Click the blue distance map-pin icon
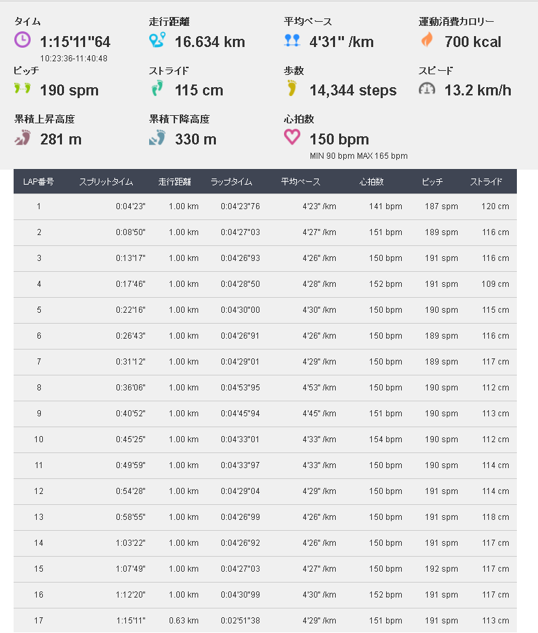Viewport: 538px width, 633px height. click(157, 40)
